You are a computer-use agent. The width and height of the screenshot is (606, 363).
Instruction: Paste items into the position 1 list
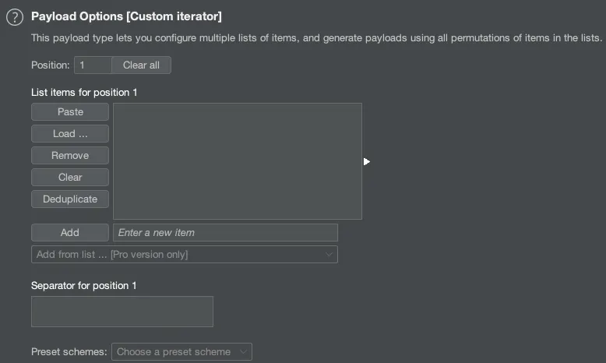pyautogui.click(x=70, y=112)
